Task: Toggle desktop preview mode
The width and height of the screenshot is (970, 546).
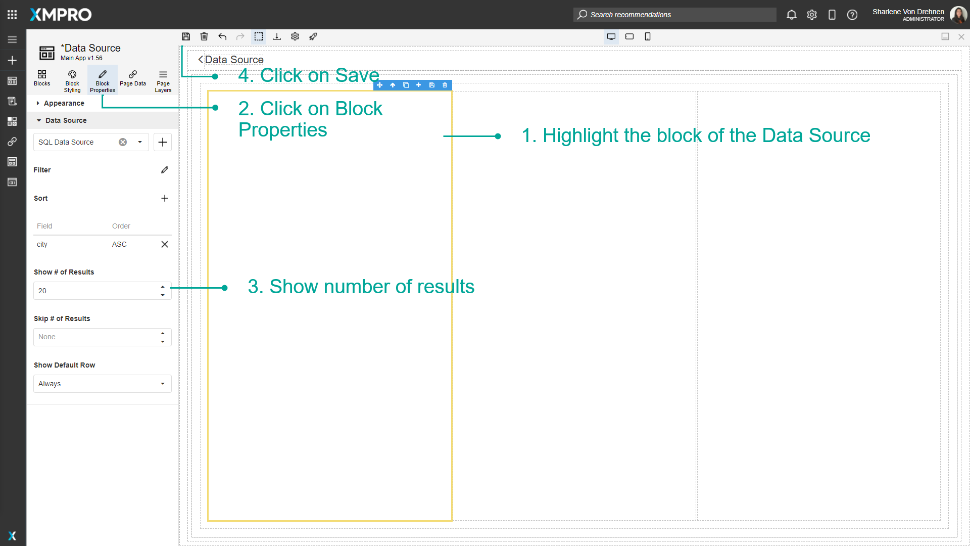Action: 611,36
